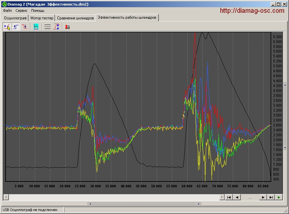
Task: Toggle the trigger cursor waveform tool
Action: point(7,27)
